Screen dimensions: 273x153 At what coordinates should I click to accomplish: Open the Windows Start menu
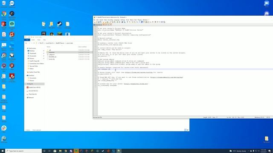[3, 151]
